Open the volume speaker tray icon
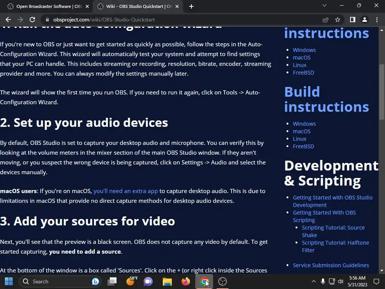The image size is (385, 289). tap(341, 281)
